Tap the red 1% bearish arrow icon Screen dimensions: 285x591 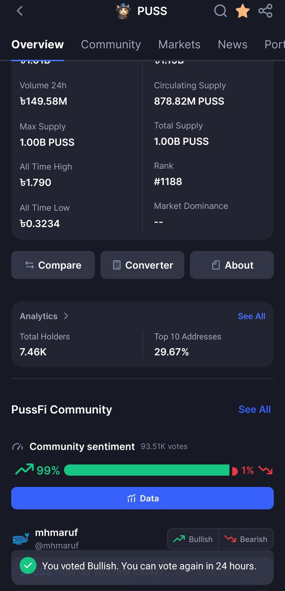coord(266,470)
